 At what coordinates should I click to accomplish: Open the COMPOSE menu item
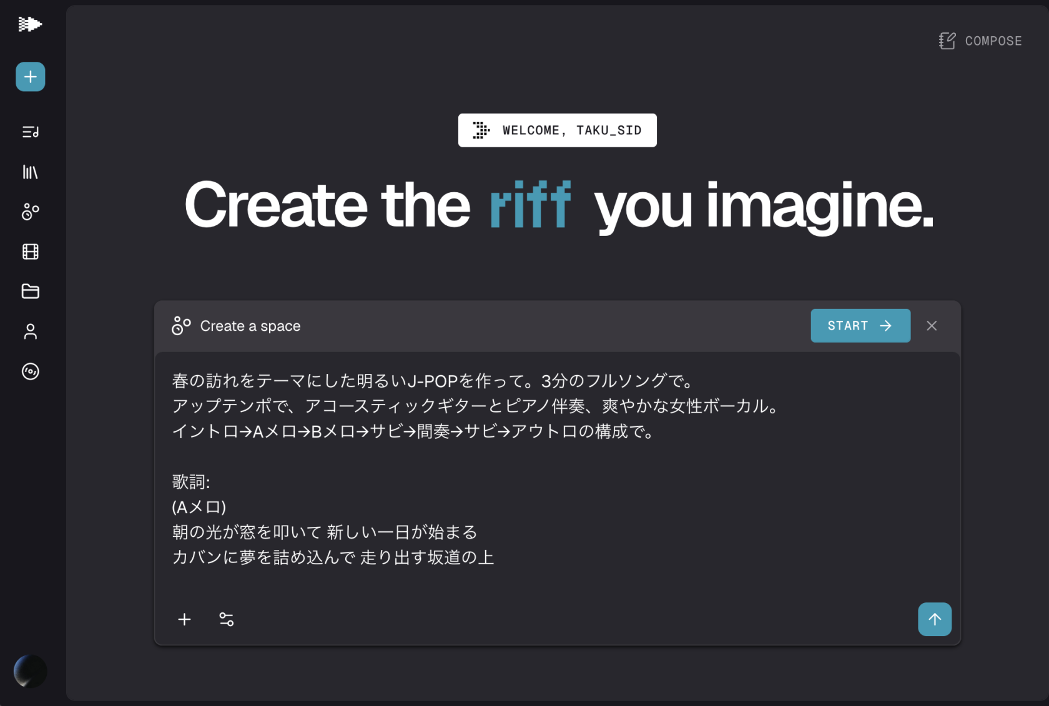pyautogui.click(x=993, y=41)
